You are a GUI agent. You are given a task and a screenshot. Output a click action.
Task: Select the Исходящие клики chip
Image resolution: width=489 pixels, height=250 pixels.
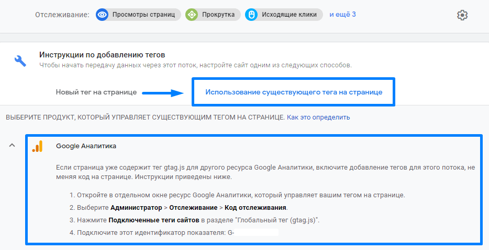point(284,15)
